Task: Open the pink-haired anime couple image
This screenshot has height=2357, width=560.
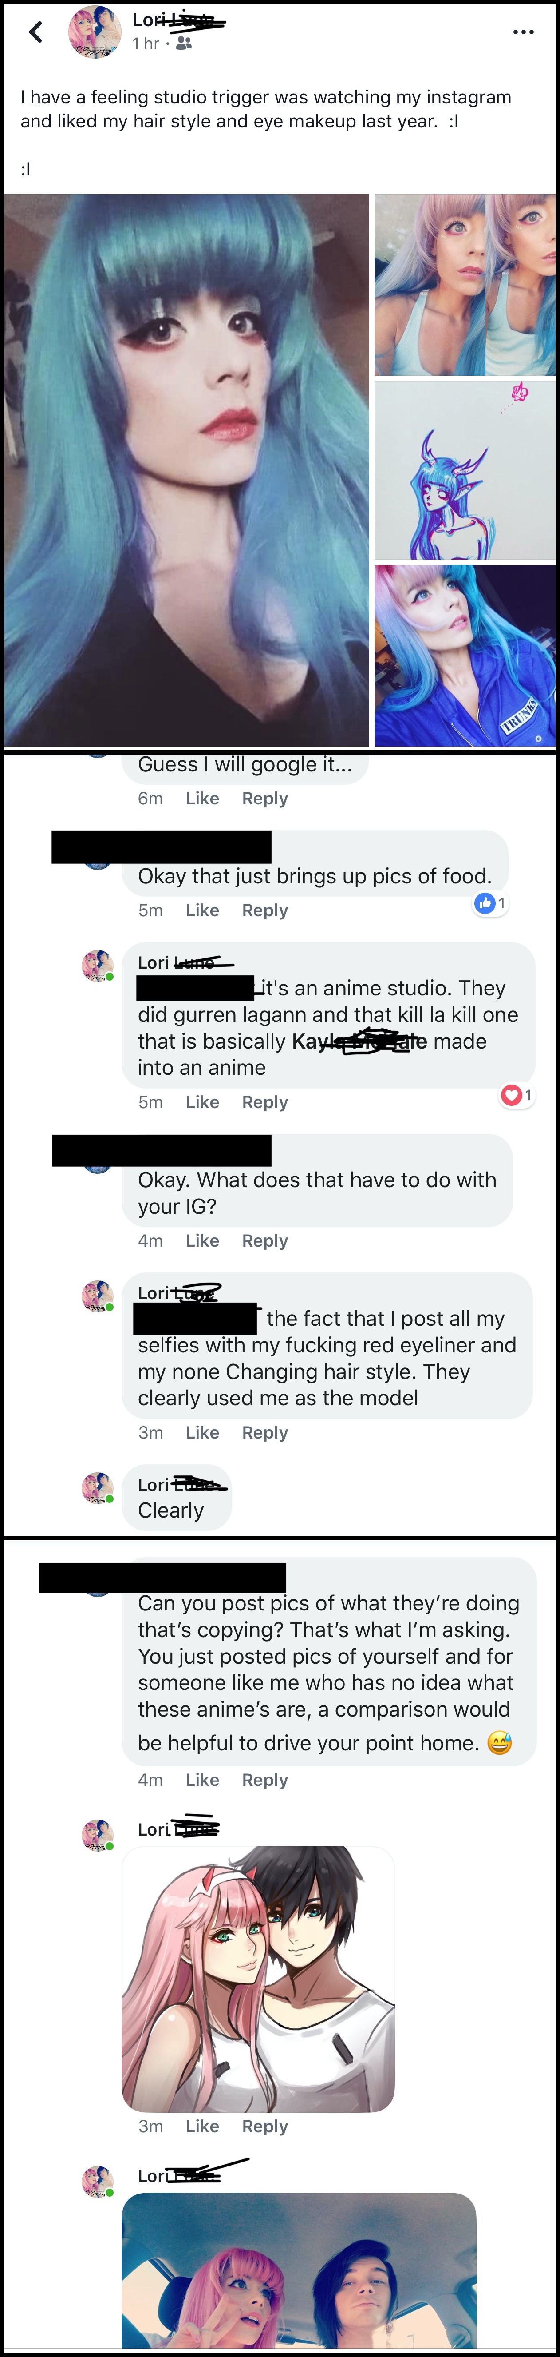Action: [x=259, y=1979]
